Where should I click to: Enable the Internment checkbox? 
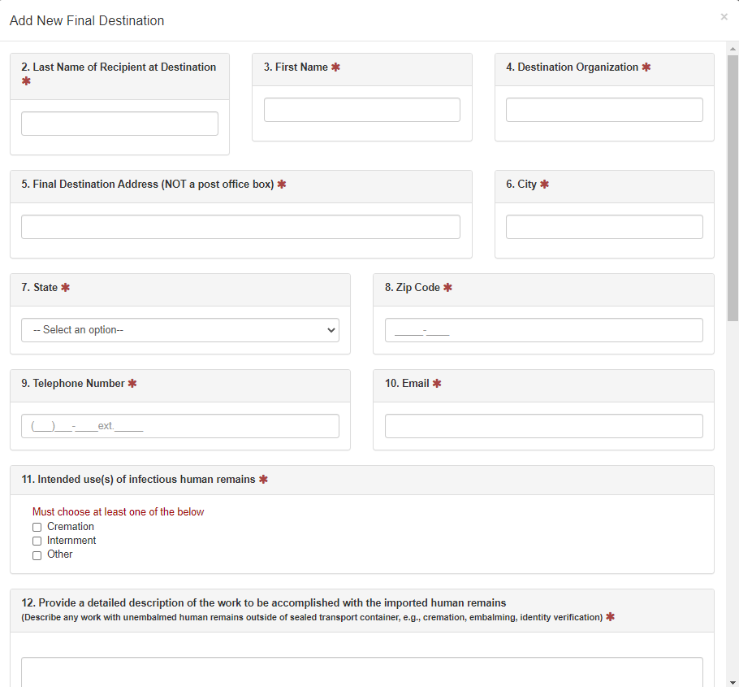[37, 541]
